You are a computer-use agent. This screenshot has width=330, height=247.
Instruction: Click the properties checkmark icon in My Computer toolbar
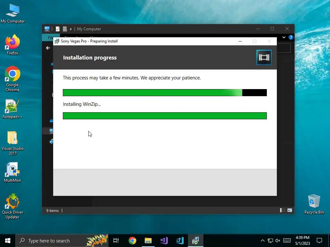tap(57, 29)
